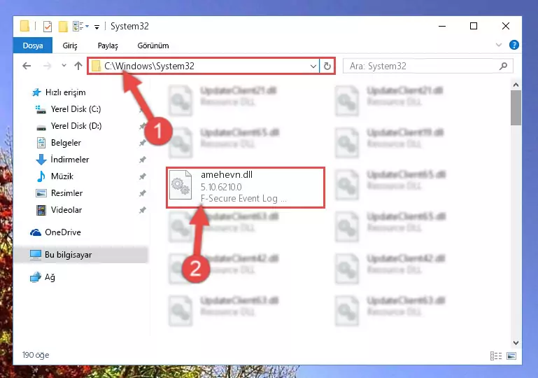Open the Müzik folder
The image size is (538, 378).
click(x=62, y=176)
